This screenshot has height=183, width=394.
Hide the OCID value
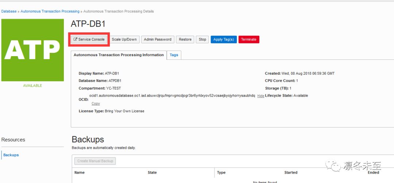click(x=260, y=96)
